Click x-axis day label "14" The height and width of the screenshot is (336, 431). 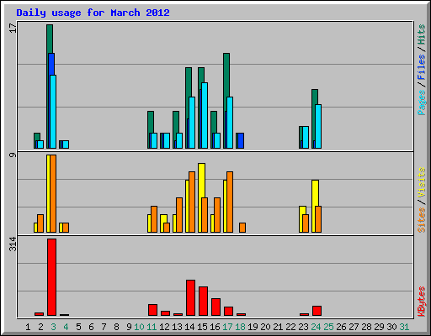189,327
